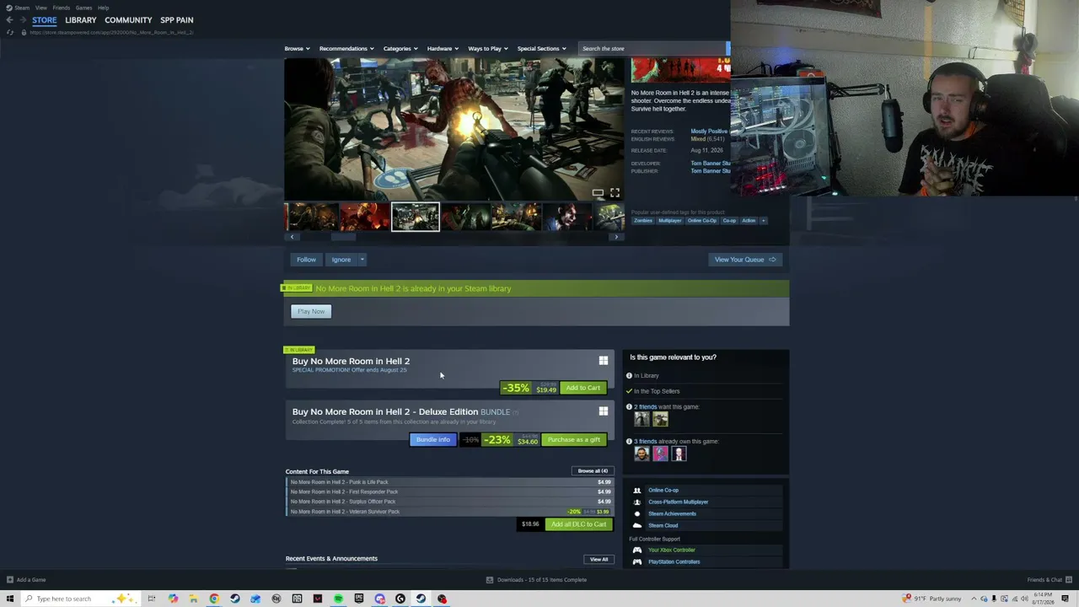
Task: Click the Search the store field
Action: click(x=653, y=49)
